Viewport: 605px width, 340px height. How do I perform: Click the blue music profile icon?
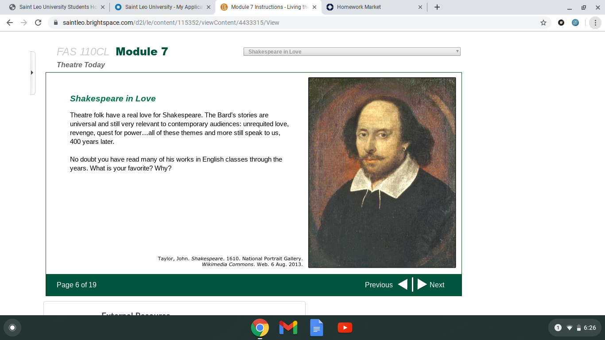click(575, 23)
